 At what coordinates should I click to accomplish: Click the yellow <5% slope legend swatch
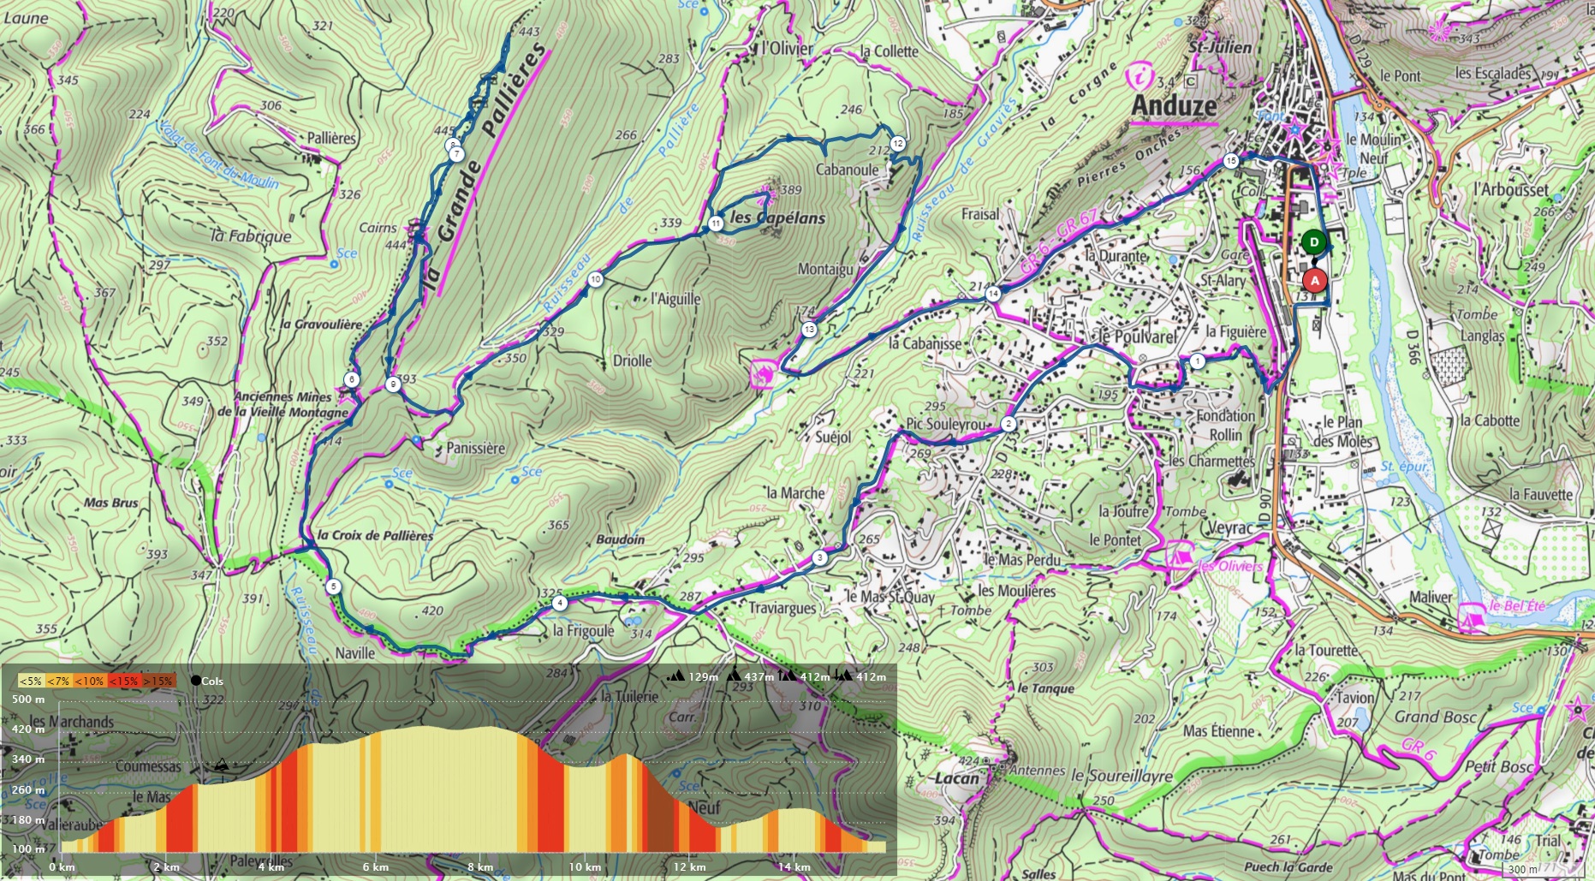coord(31,682)
